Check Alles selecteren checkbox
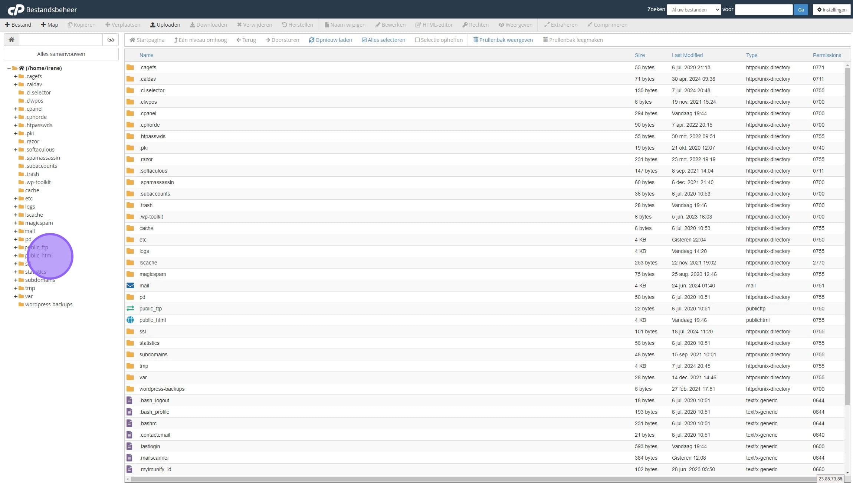The height and width of the screenshot is (483, 853). [364, 40]
